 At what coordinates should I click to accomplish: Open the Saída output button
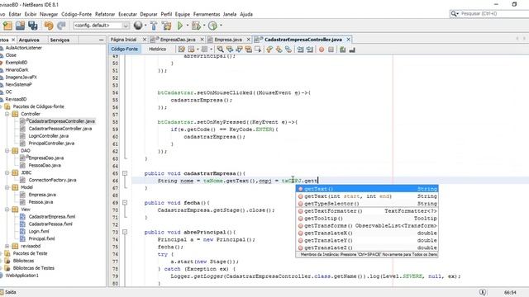[8, 292]
